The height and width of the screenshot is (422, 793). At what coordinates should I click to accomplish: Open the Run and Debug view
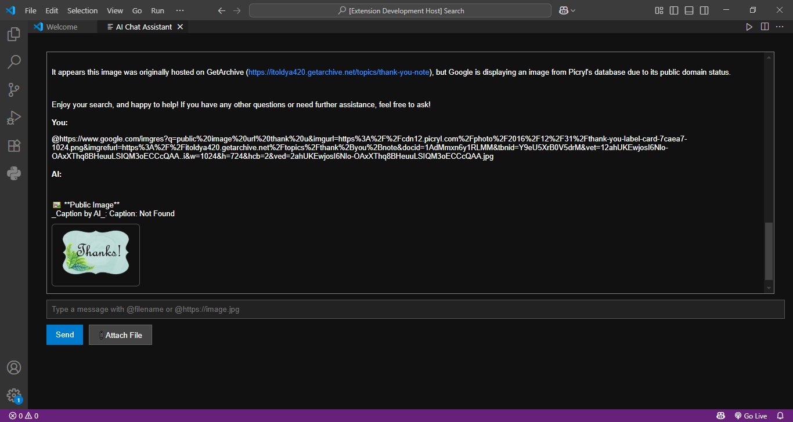point(14,118)
